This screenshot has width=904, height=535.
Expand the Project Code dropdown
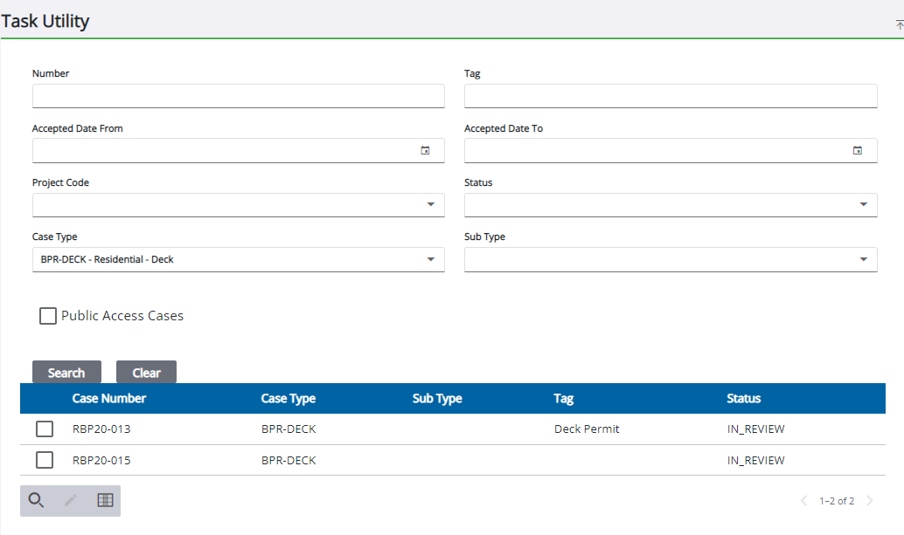pyautogui.click(x=430, y=205)
